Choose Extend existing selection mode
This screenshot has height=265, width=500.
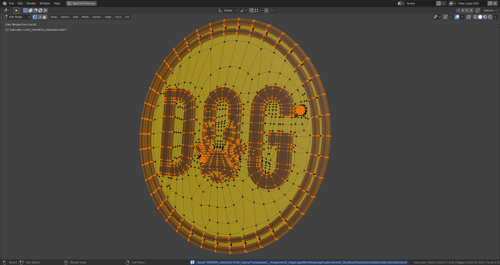(30, 10)
